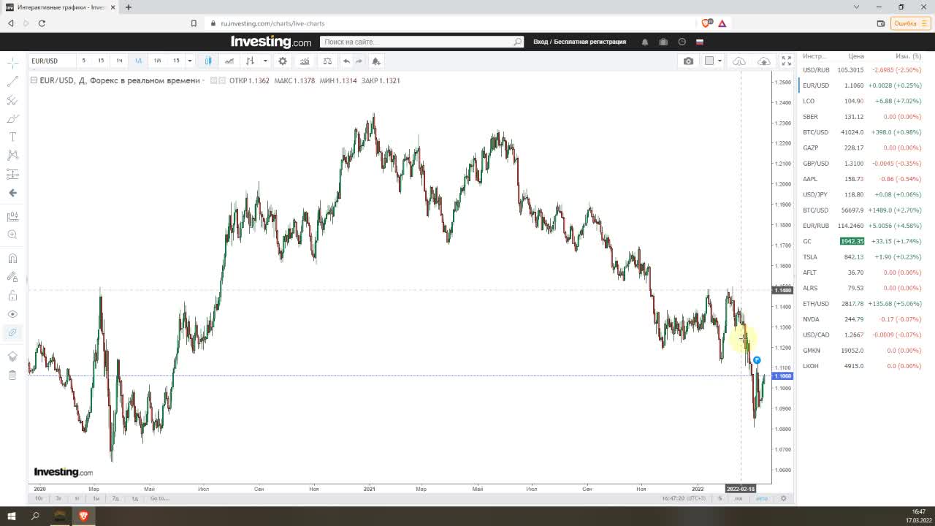
Task: Select the brush drawing tool
Action: 12,118
